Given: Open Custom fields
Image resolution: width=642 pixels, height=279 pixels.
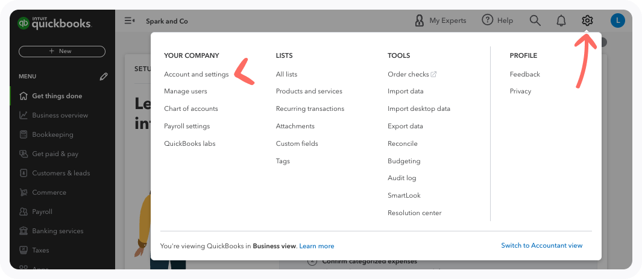Looking at the screenshot, I should click(297, 143).
